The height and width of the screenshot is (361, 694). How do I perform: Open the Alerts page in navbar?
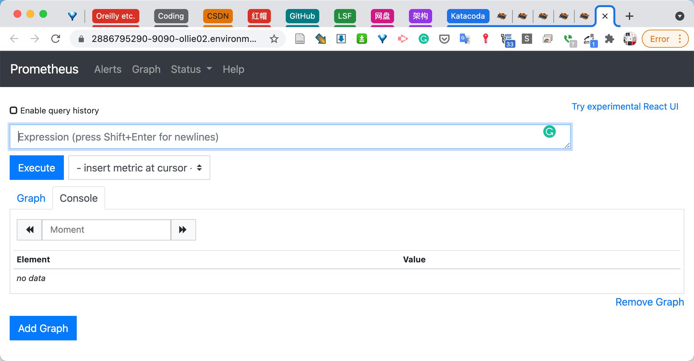tap(108, 69)
